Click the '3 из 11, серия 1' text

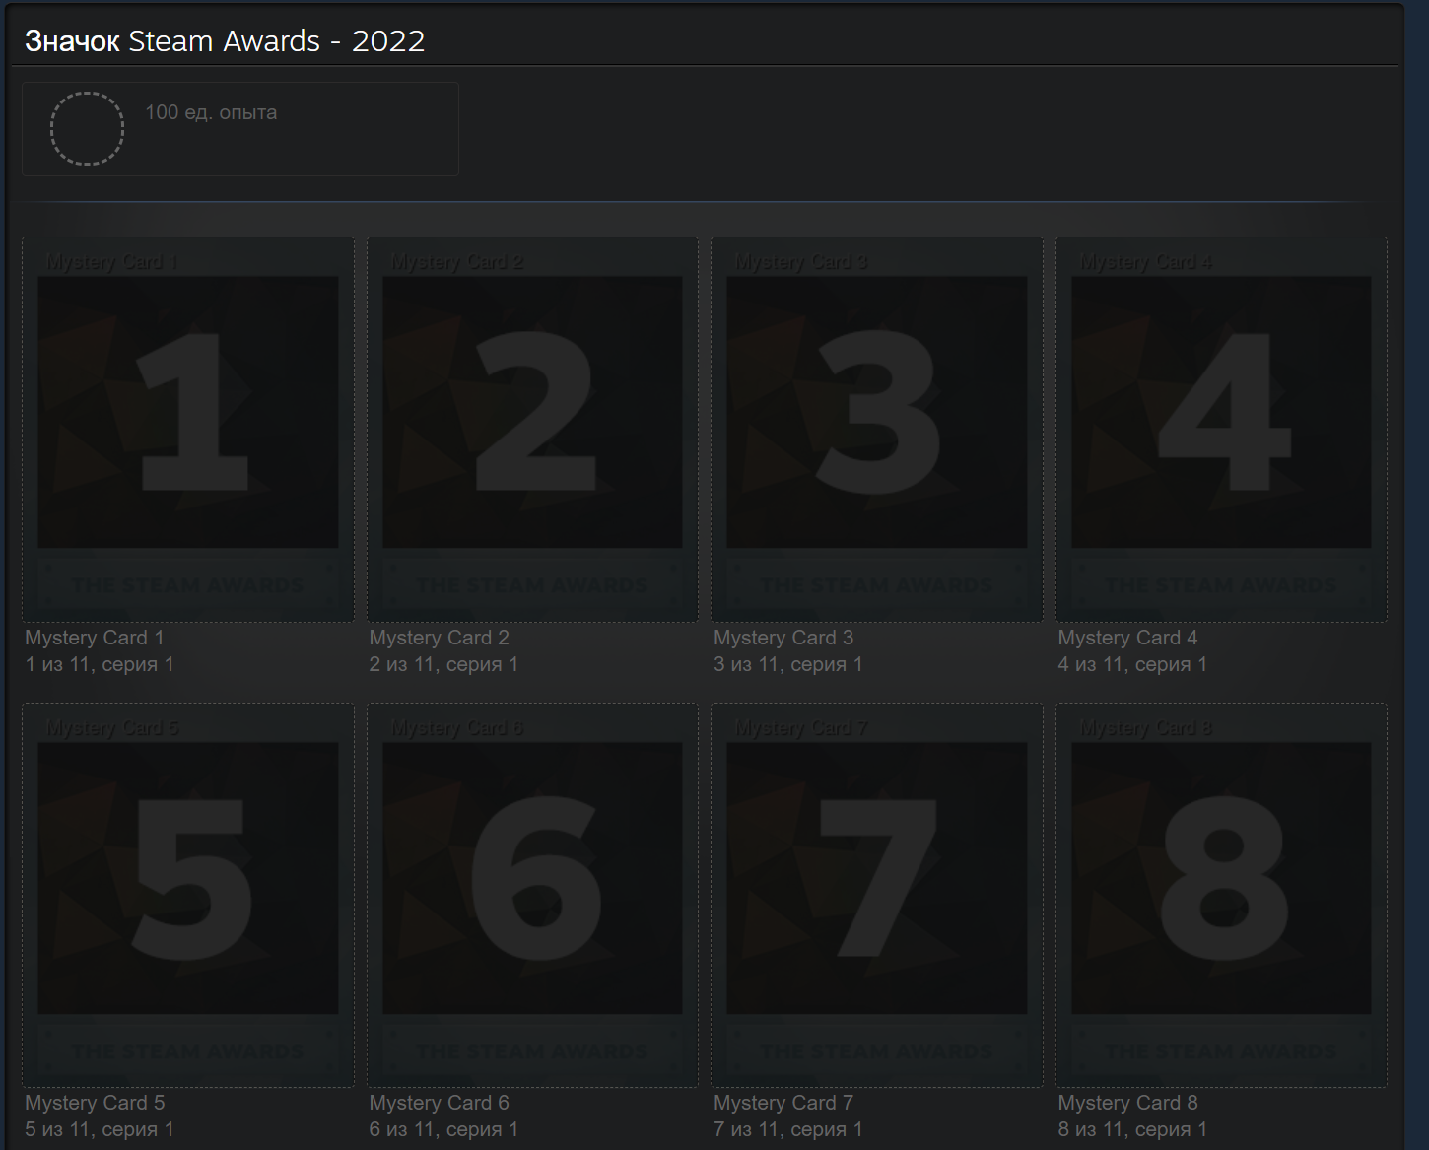pos(788,664)
